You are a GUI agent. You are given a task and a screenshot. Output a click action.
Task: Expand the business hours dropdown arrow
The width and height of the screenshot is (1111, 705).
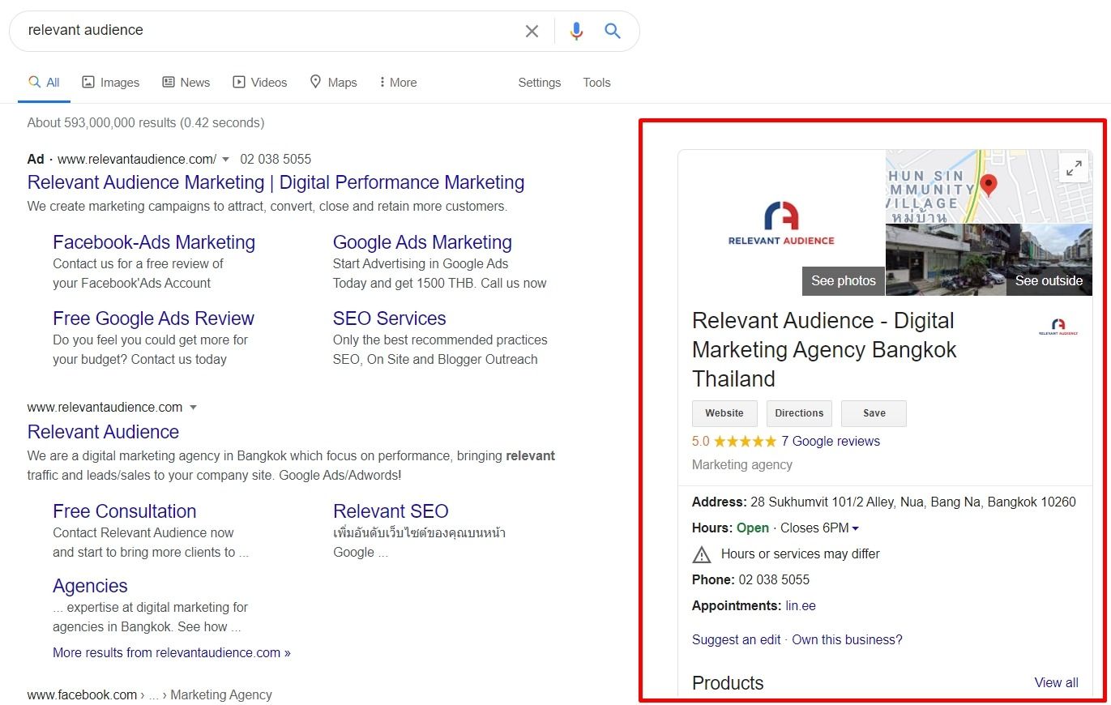point(856,528)
